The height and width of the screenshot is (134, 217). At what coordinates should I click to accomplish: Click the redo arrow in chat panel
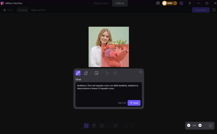point(115,73)
